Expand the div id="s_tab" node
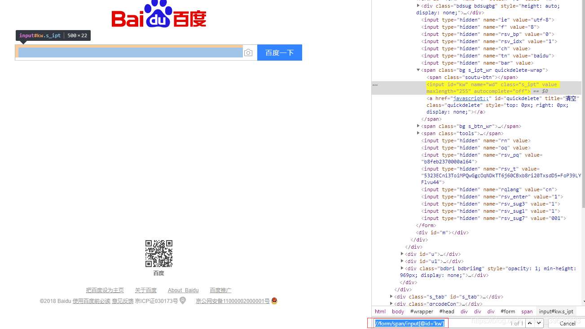 [x=391, y=297]
